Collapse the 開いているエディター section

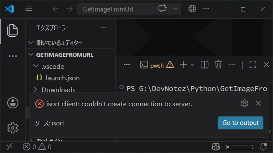70,42
